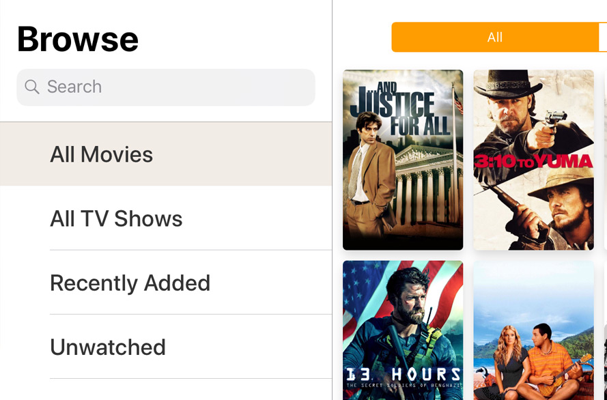The width and height of the screenshot is (607, 400).
Task: Click the Search placeholder text
Action: (74, 87)
